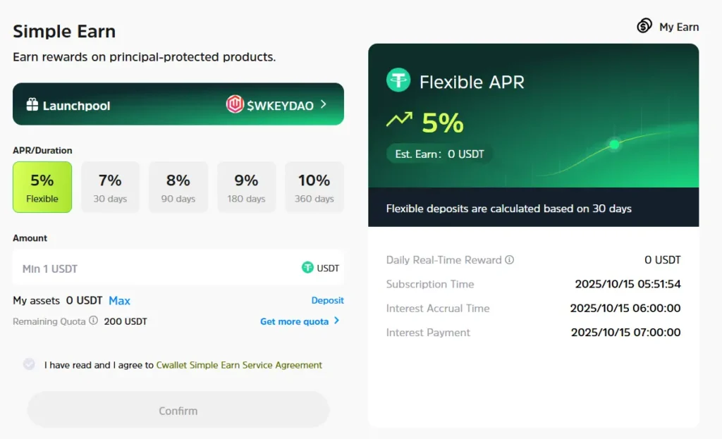The height and width of the screenshot is (439, 722).
Task: Pick the 9% 180 days plan
Action: point(246,187)
